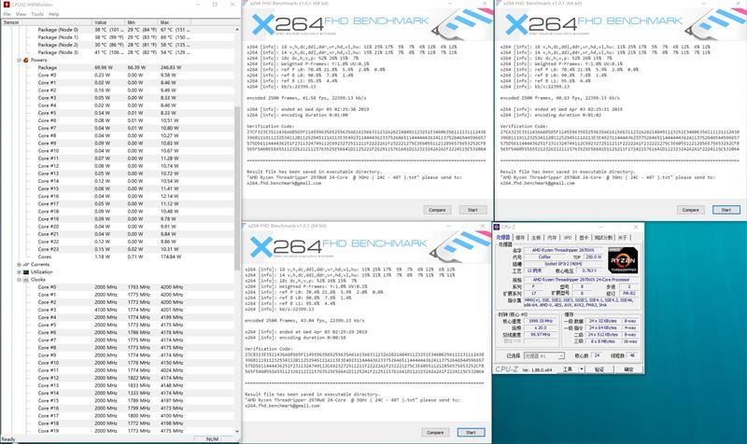Collapse the Clocks node in HWMonitor
The height and width of the screenshot is (444, 747).
[19, 279]
